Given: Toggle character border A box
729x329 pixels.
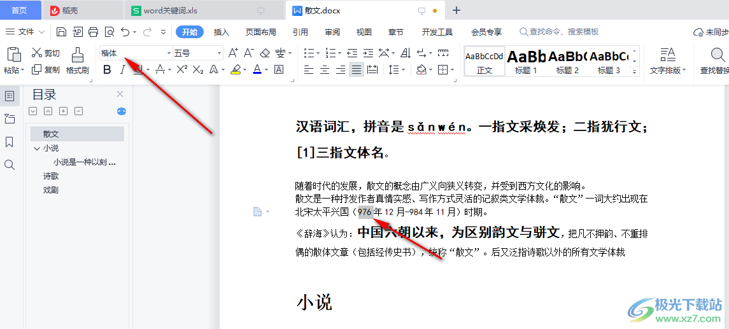Looking at the screenshot, I should tap(279, 70).
